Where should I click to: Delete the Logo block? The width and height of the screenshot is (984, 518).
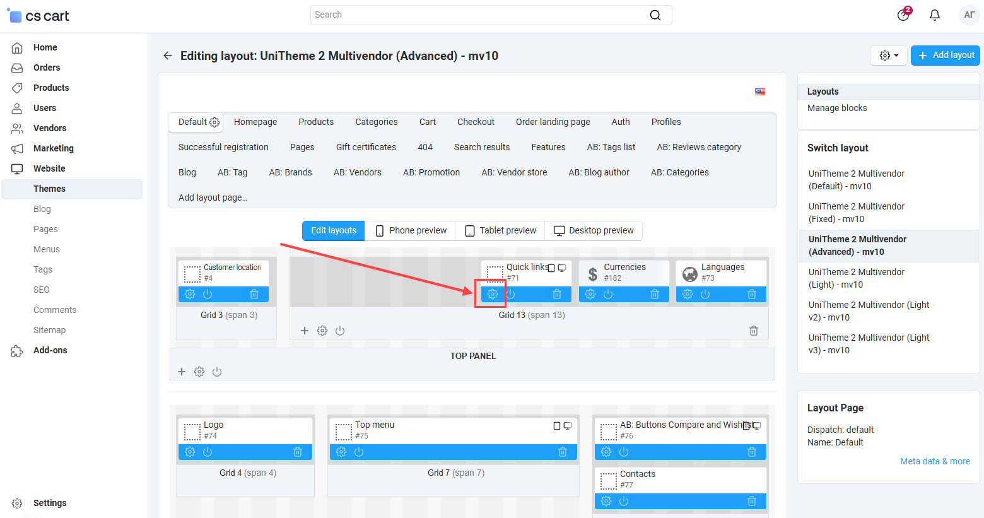coord(298,452)
